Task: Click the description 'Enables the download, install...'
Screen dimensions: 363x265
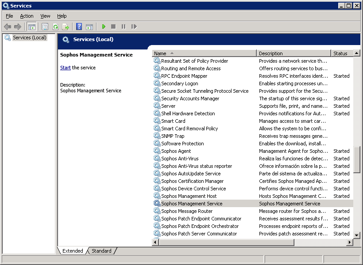Action: tap(292, 144)
